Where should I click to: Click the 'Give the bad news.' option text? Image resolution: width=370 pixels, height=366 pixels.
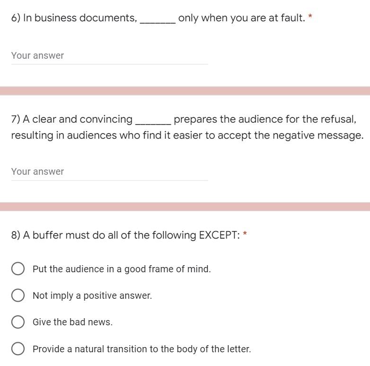click(x=72, y=322)
